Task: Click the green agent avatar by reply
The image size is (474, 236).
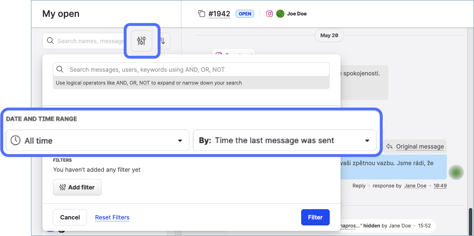Action: click(456, 172)
